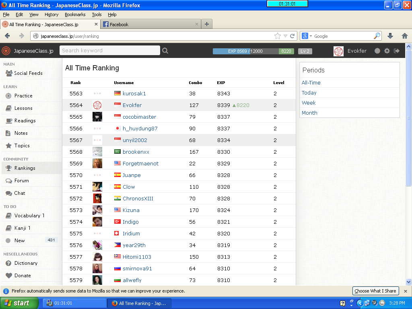The height and width of the screenshot is (309, 412).
Task: Click the search magnifier icon beside keyword box
Action: coord(165,51)
